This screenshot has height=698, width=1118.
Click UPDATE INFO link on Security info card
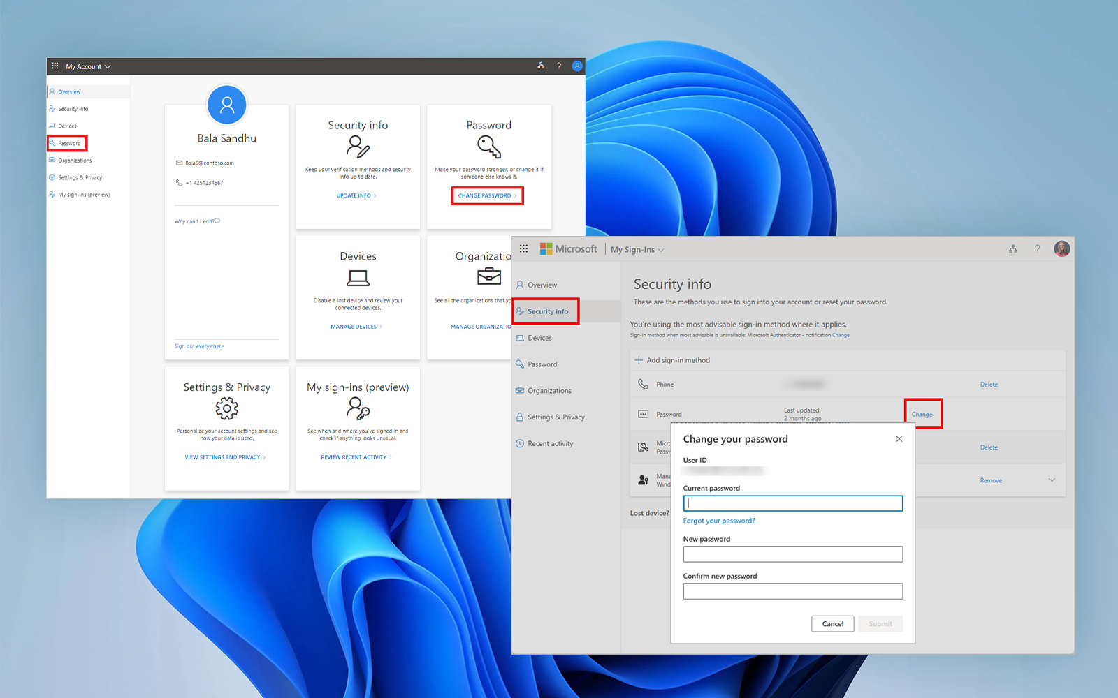click(356, 195)
